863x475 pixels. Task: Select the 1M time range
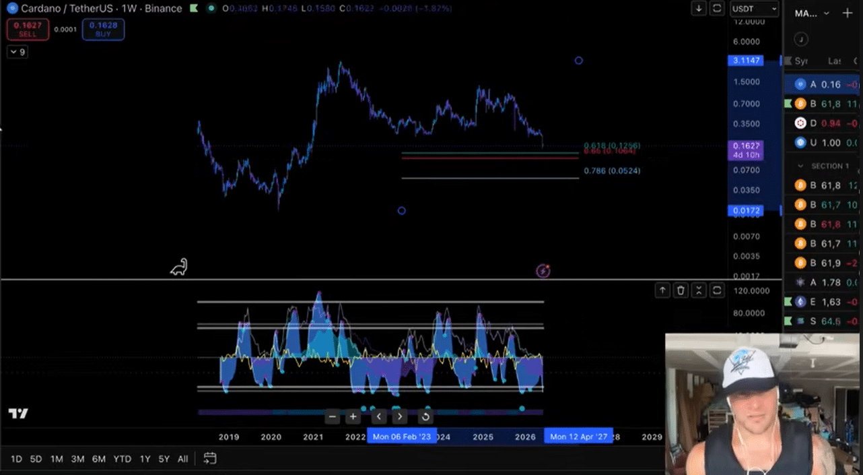click(57, 459)
